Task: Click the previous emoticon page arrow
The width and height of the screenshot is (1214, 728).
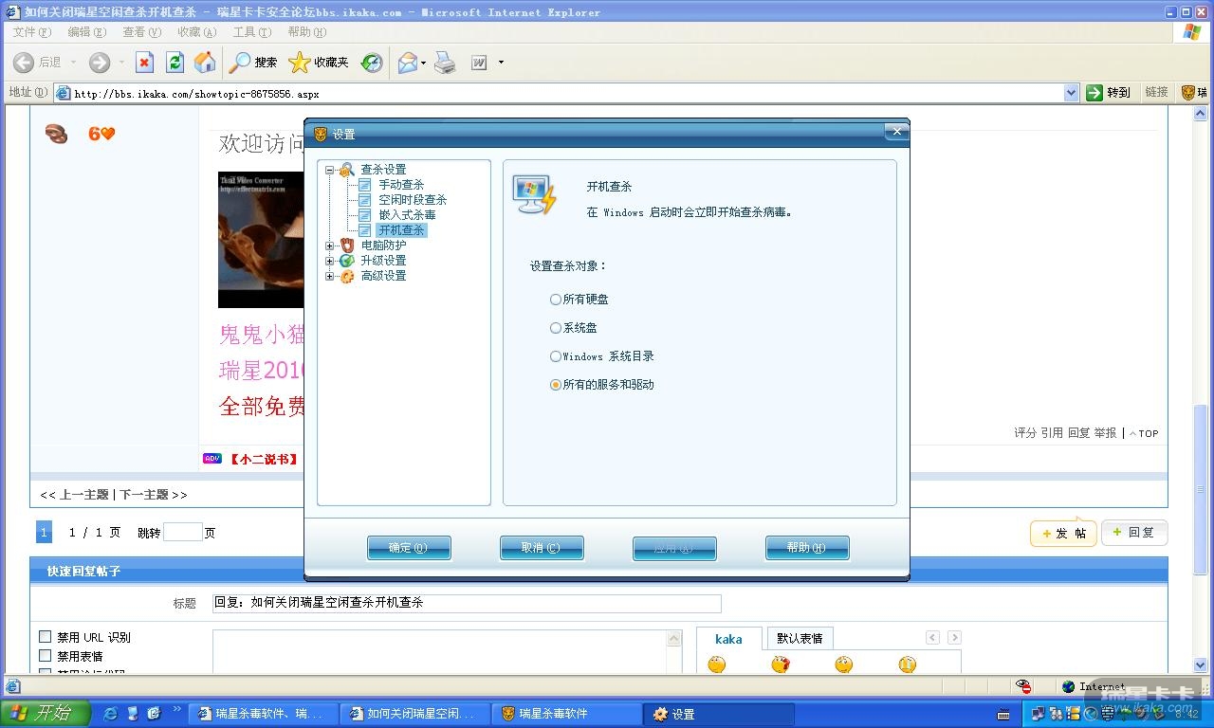Action: click(932, 638)
